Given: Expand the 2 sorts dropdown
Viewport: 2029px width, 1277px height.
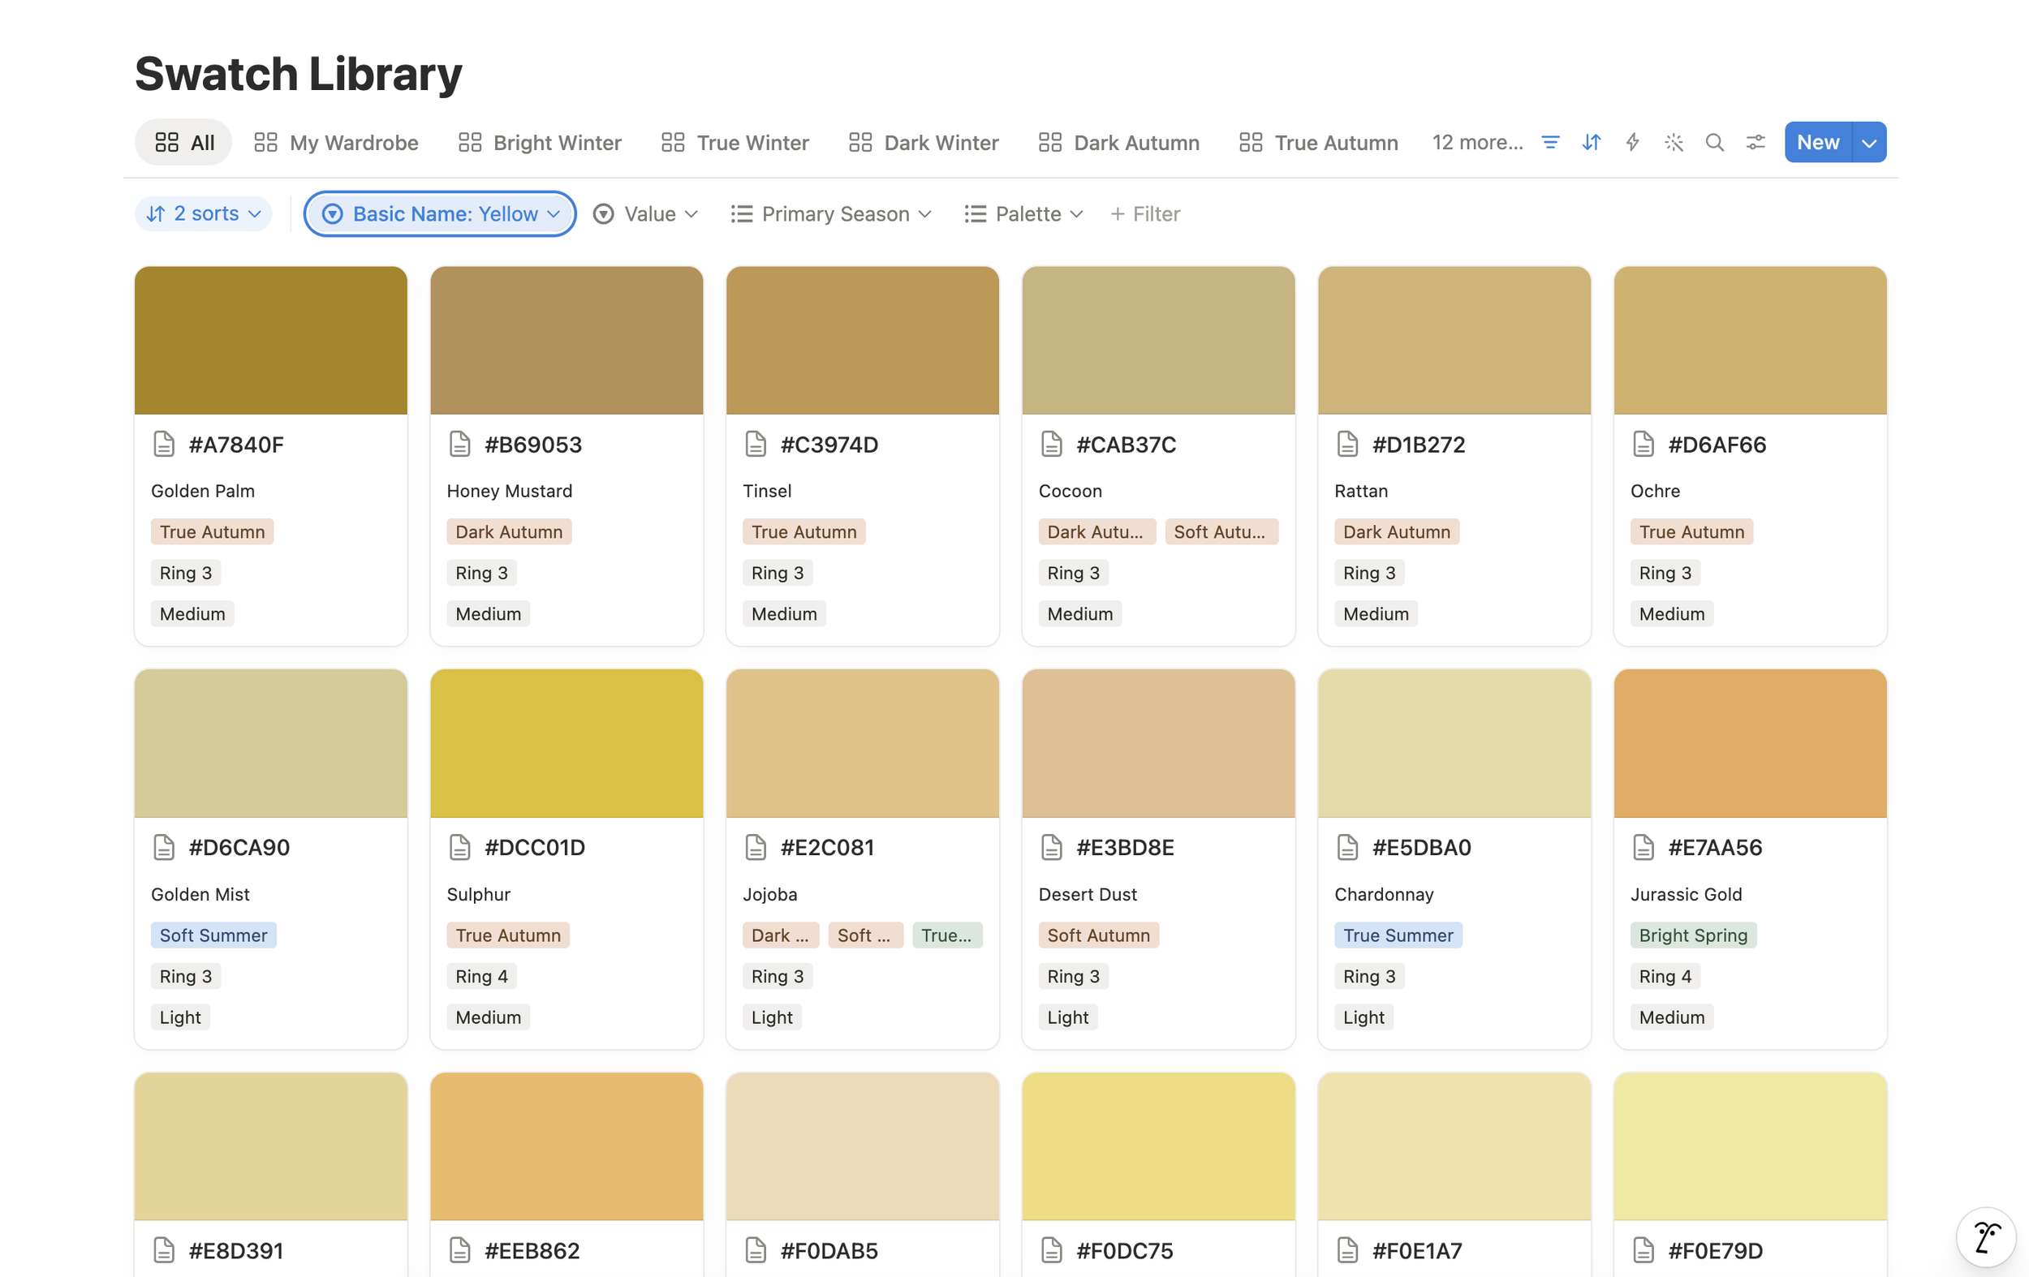Looking at the screenshot, I should coord(203,214).
